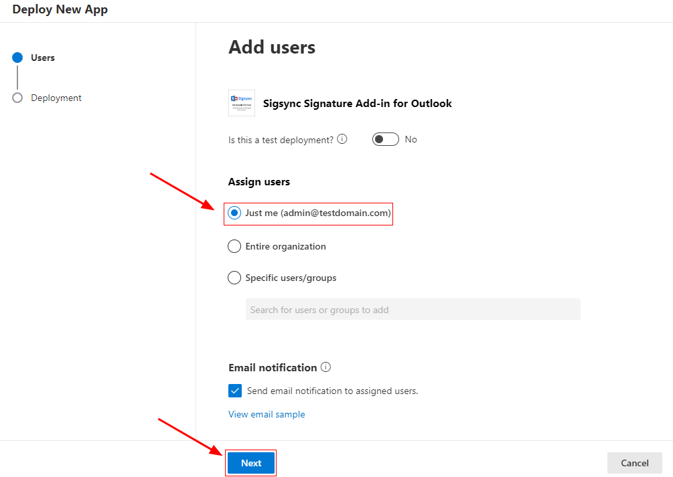Click the 'Deploy New App' panel title
The width and height of the screenshot is (673, 477).
60,9
